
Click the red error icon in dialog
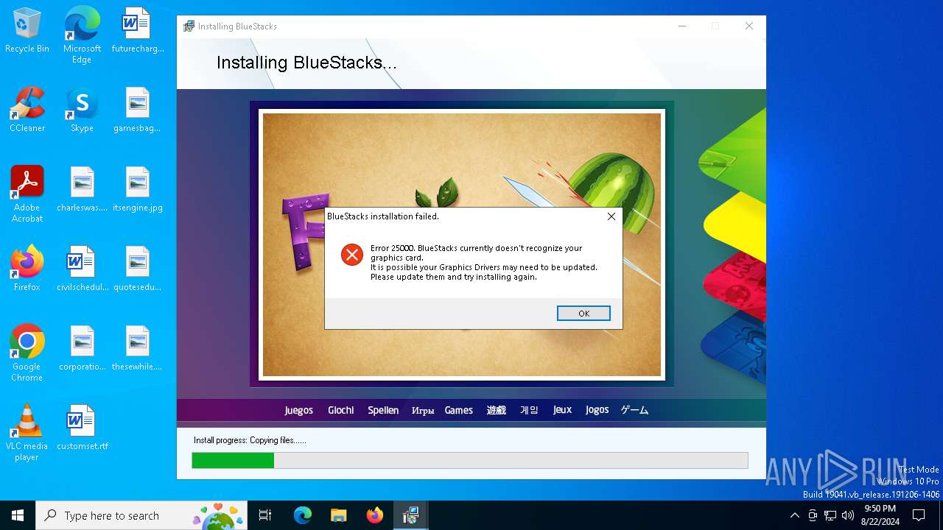click(x=352, y=255)
